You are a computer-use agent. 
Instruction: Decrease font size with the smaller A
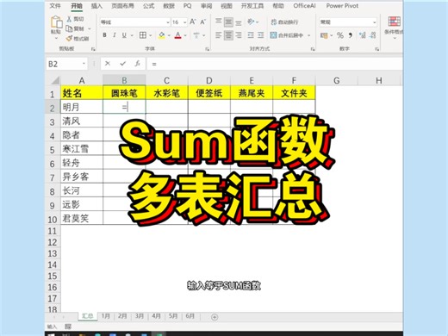202,22
